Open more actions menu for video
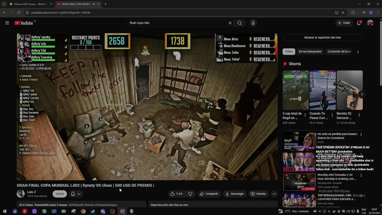Image resolution: width=382 pixels, height=215 pixels. pos(274,194)
